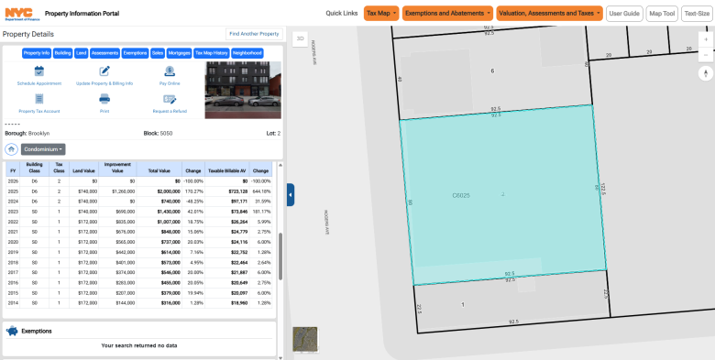Expand Valuation, Assessments and Taxes menu
The width and height of the screenshot is (715, 360).
click(549, 13)
